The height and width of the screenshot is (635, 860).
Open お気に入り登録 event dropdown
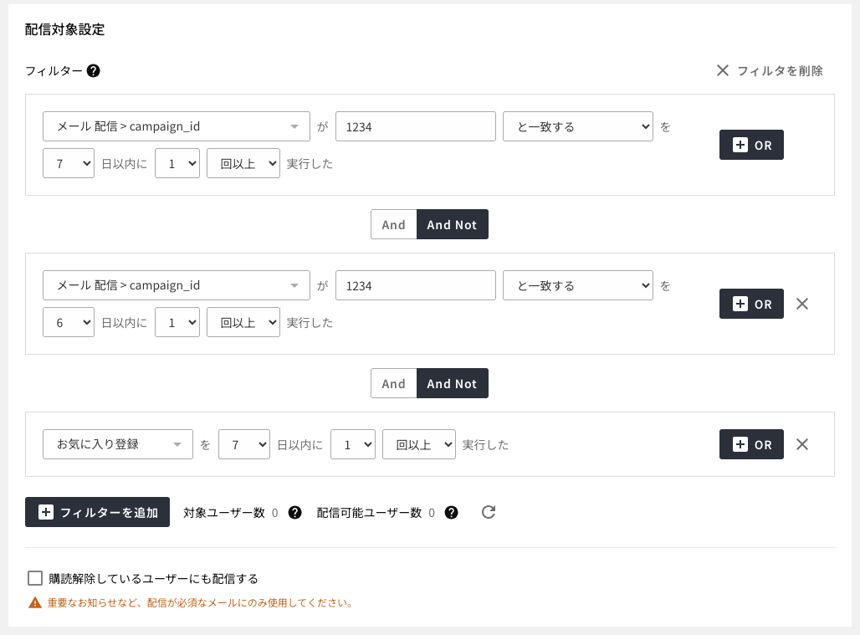[118, 444]
